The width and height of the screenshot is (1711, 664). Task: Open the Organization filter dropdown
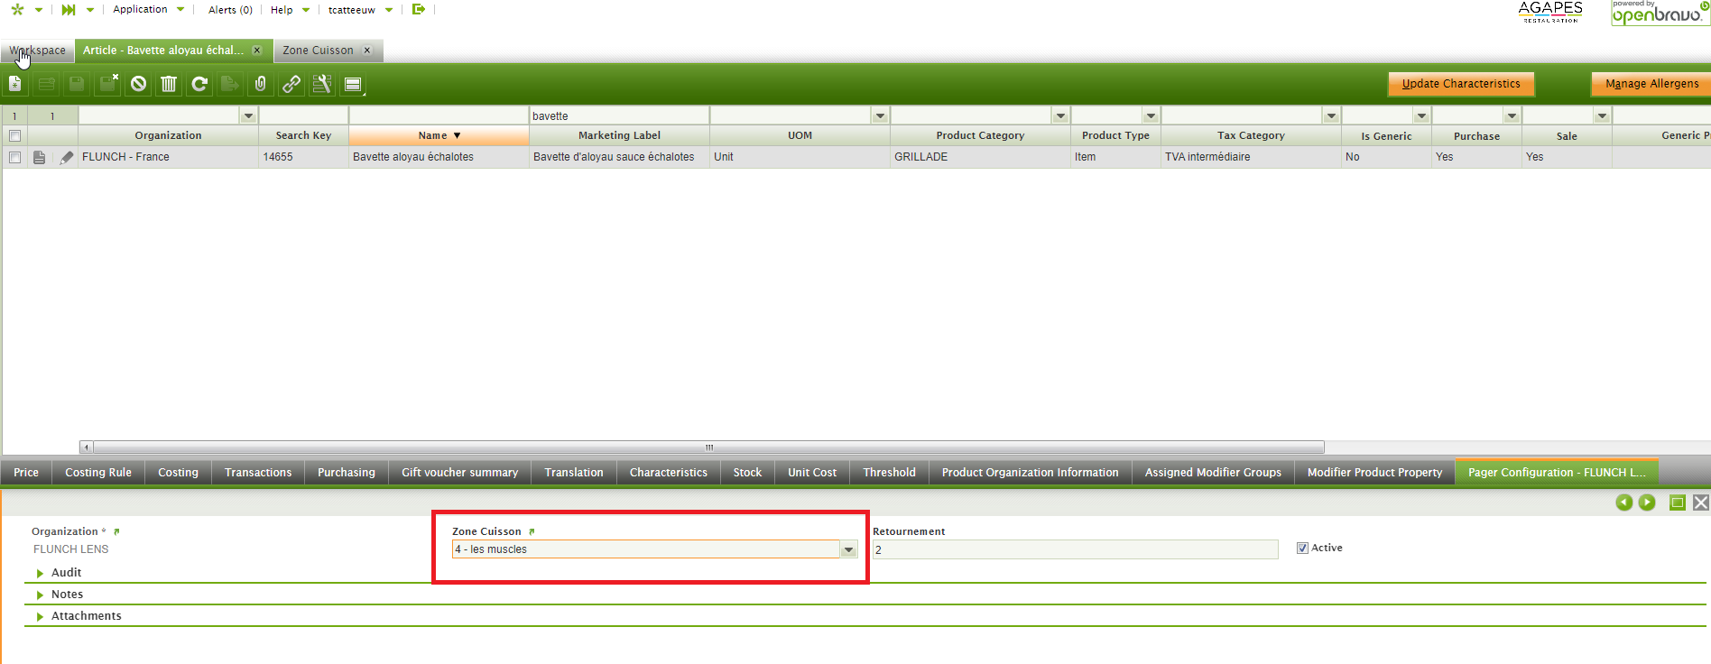click(248, 115)
